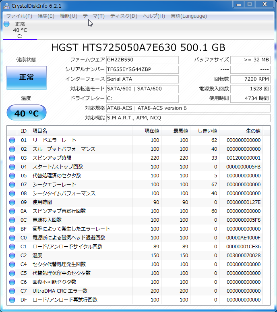277x312 pixels.
Task: Click the CrystalDiskInfo title bar icon
Action: point(6,6)
